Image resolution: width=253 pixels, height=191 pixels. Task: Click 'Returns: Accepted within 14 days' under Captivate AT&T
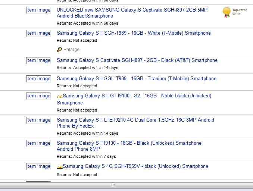coord(87,68)
